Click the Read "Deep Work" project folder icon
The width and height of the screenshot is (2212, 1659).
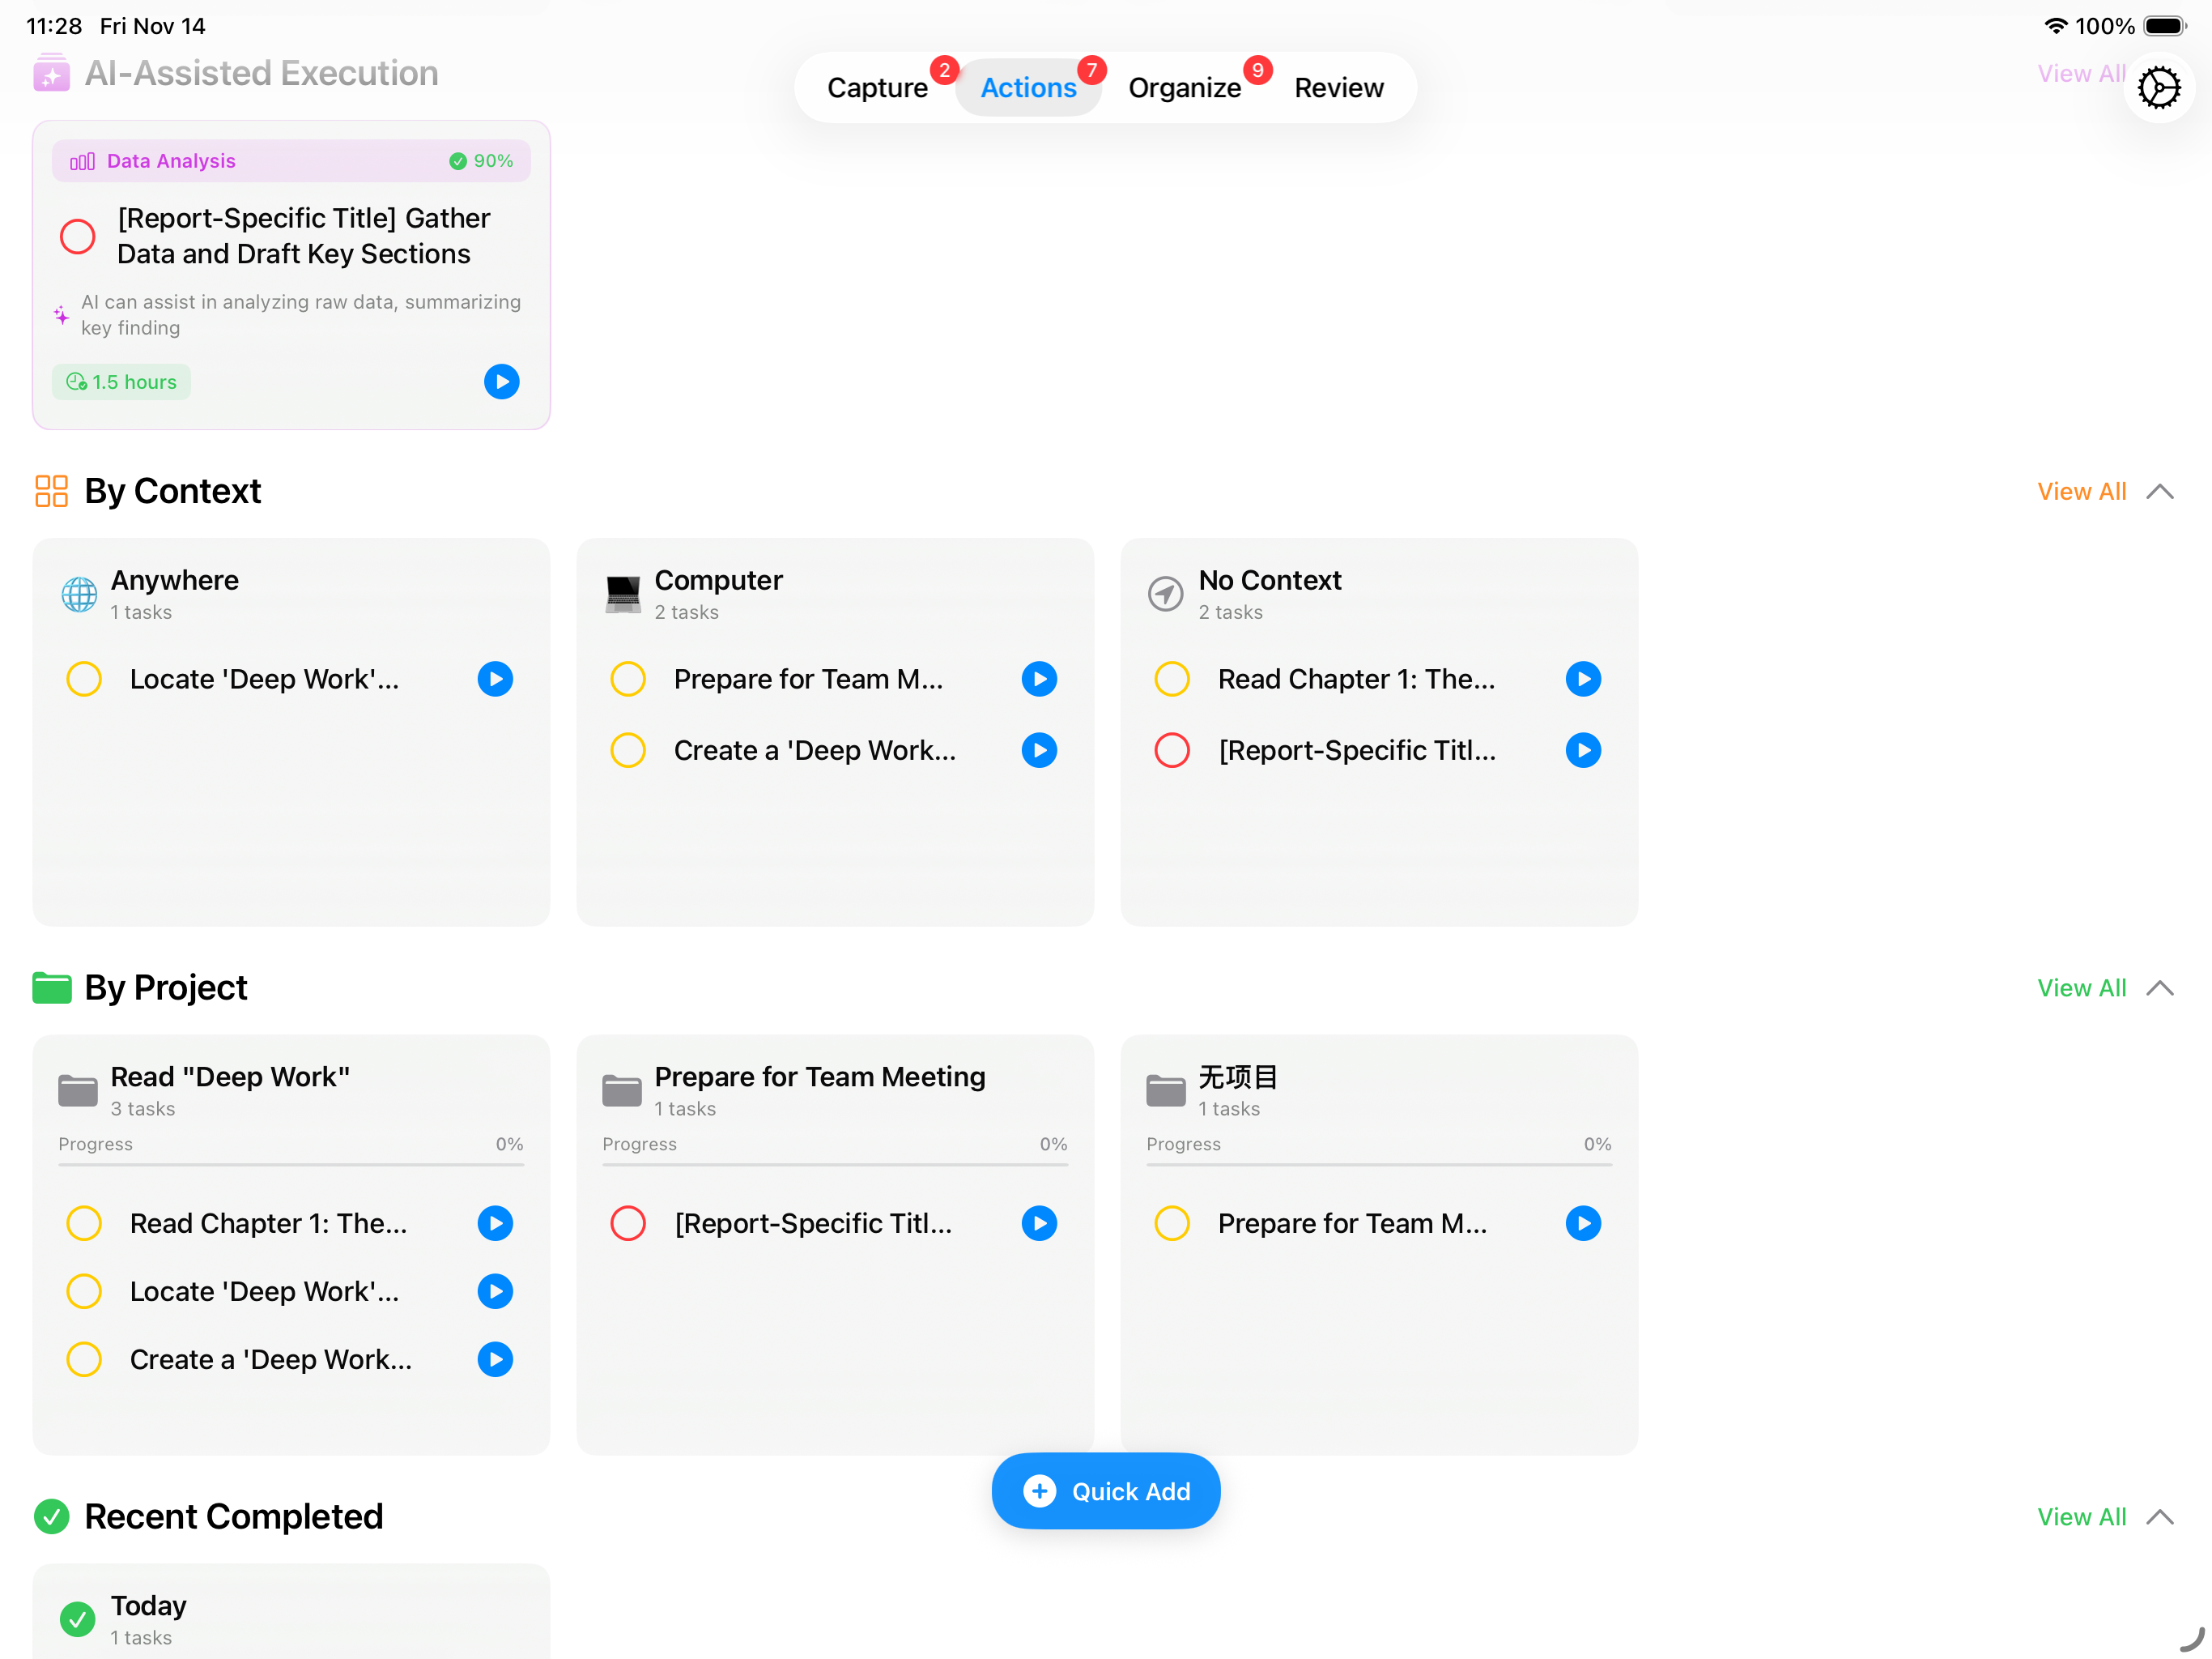pyautogui.click(x=78, y=1090)
